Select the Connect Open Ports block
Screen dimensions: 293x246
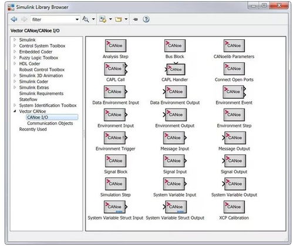click(x=234, y=69)
